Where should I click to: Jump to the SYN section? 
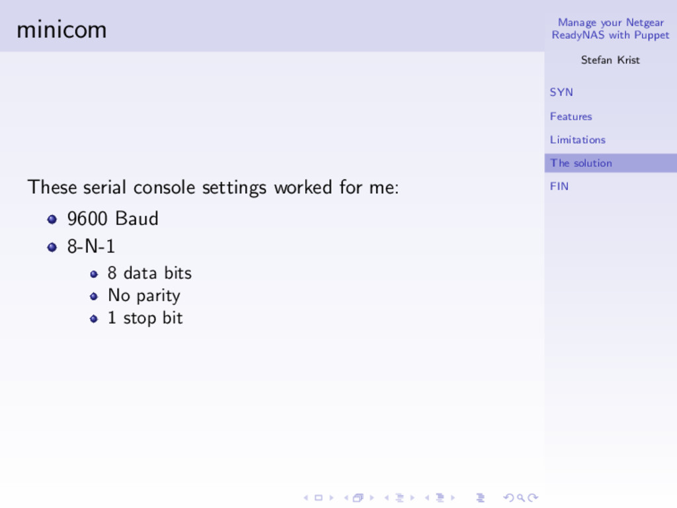click(561, 93)
